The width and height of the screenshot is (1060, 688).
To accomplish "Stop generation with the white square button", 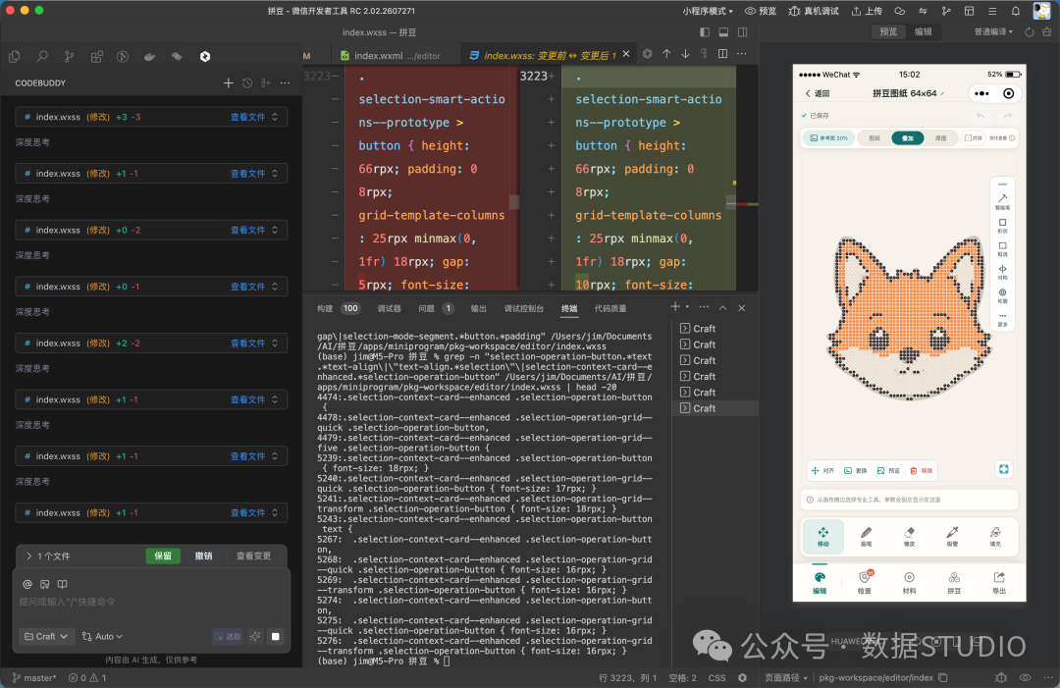I will 275,636.
